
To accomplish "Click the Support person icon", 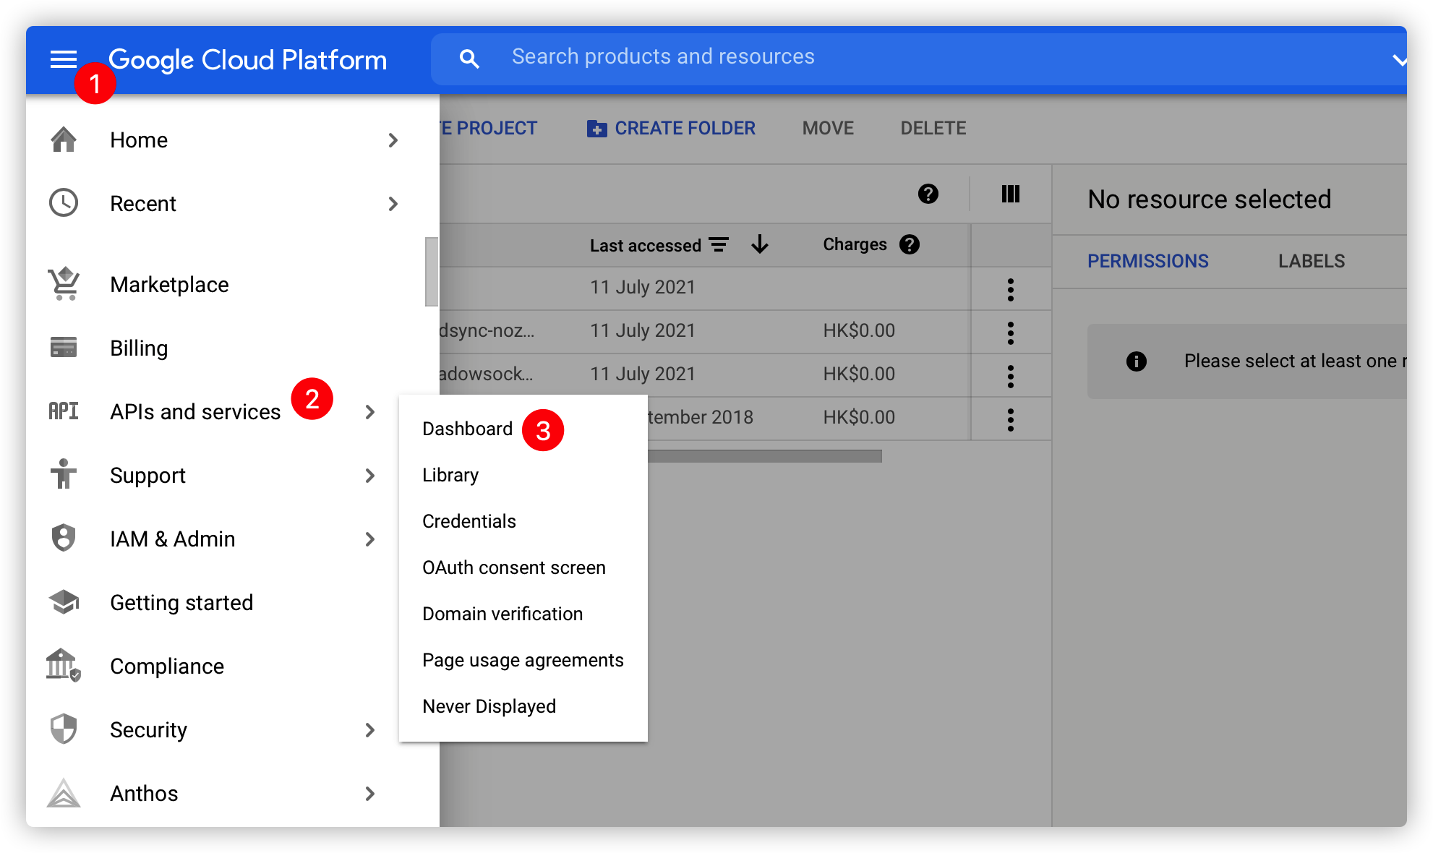I will pyautogui.click(x=64, y=475).
